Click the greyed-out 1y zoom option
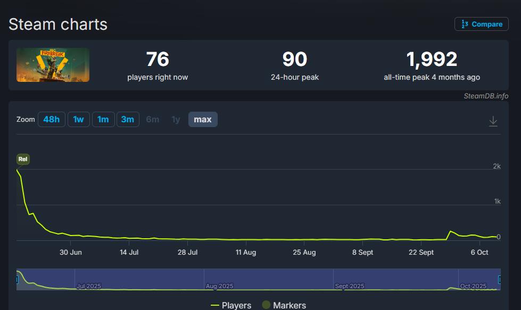Image resolution: width=521 pixels, height=310 pixels. coord(176,120)
